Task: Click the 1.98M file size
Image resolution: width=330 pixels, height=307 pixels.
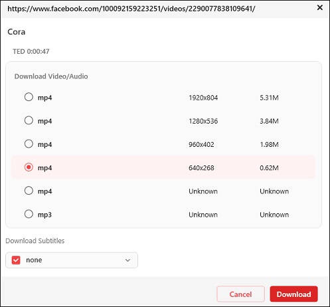Action: [x=269, y=145]
